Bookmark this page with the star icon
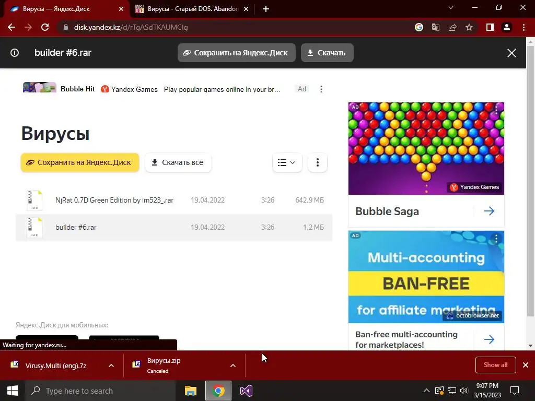Image resolution: width=535 pixels, height=401 pixels. pyautogui.click(x=469, y=27)
